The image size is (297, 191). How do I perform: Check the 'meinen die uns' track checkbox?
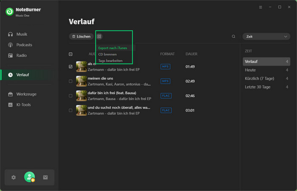click(70, 81)
